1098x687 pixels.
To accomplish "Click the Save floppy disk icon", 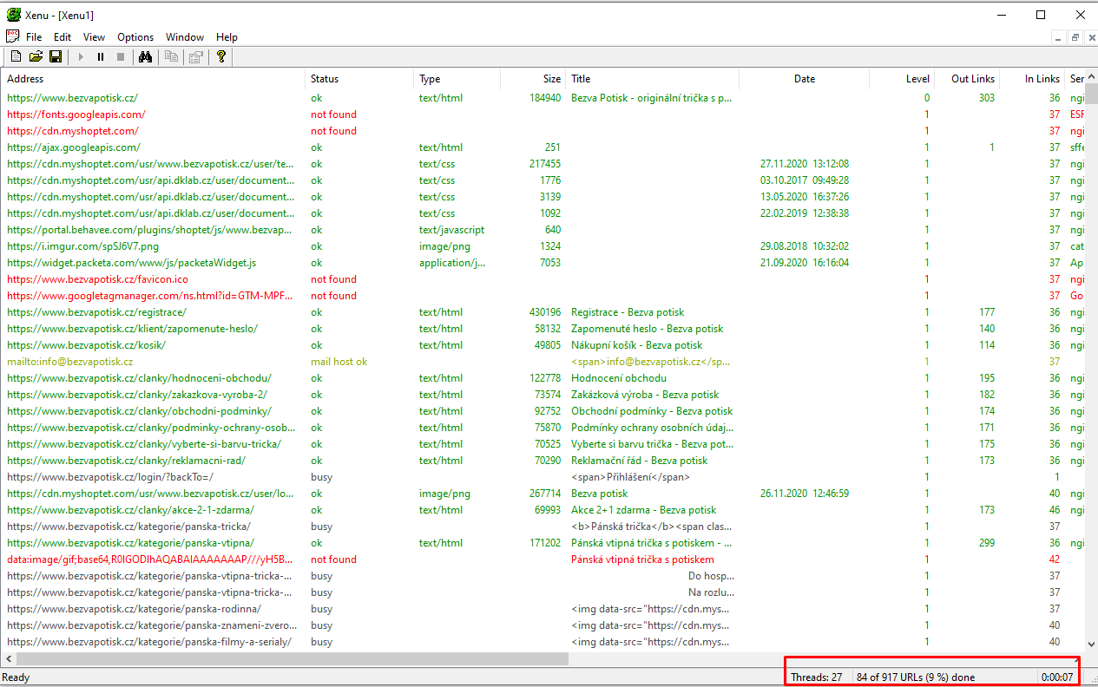I will [56, 56].
